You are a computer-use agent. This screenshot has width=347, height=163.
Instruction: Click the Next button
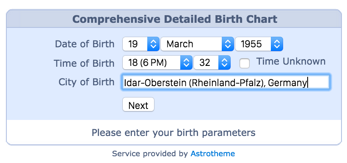(138, 105)
